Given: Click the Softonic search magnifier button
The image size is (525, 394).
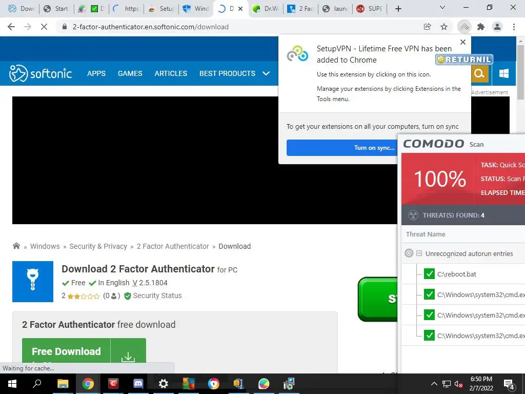Looking at the screenshot, I should tap(479, 73).
